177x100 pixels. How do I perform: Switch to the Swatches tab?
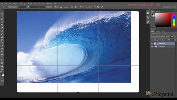pyautogui.click(x=158, y=11)
